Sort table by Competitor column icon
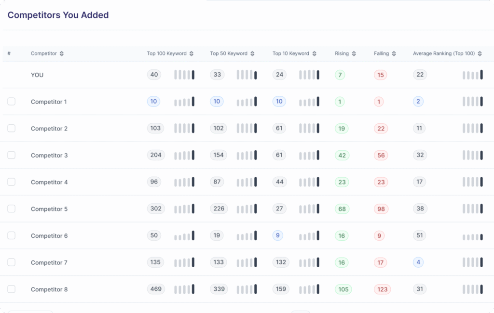 pos(62,53)
